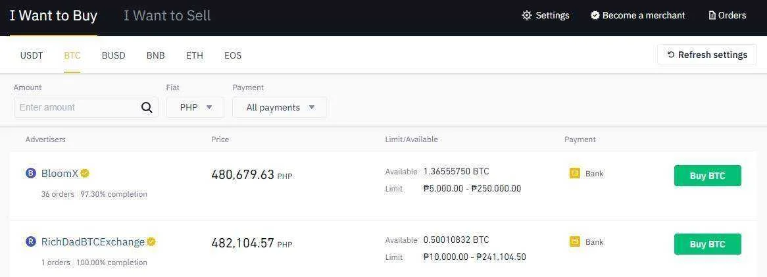Click the Orders link text

(732, 15)
